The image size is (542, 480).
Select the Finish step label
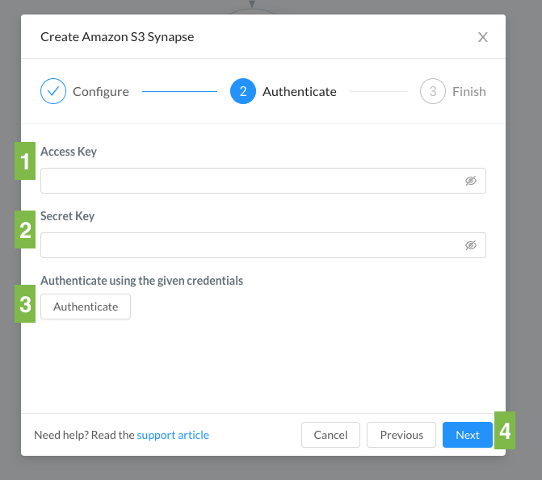click(469, 91)
